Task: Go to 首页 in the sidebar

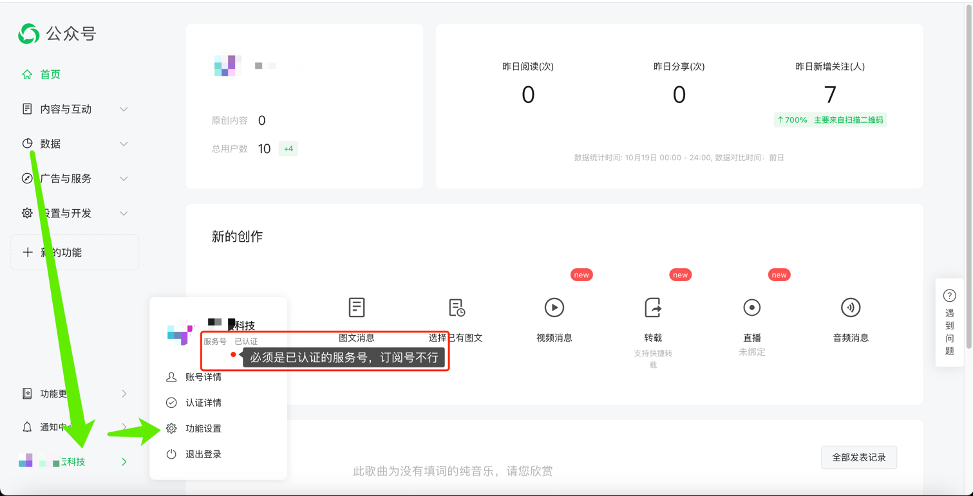Action: point(50,75)
